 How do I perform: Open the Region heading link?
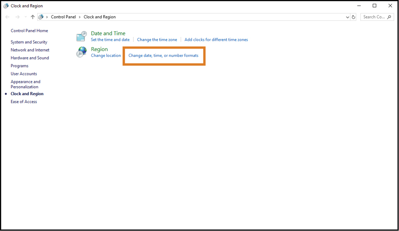99,49
